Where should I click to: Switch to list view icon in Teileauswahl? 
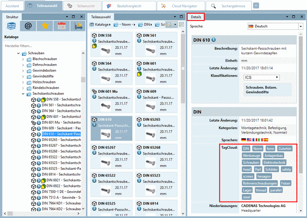[x=181, y=24]
